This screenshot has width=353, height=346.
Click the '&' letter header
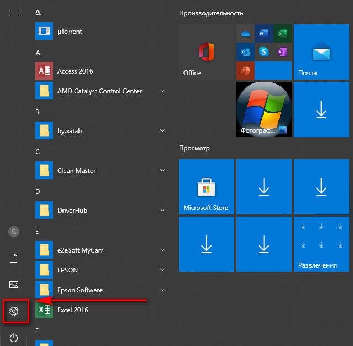[38, 13]
